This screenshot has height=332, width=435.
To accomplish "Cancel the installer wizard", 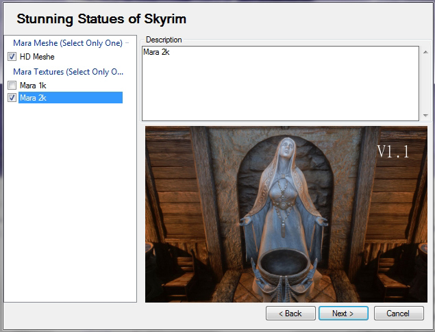I will pos(399,313).
